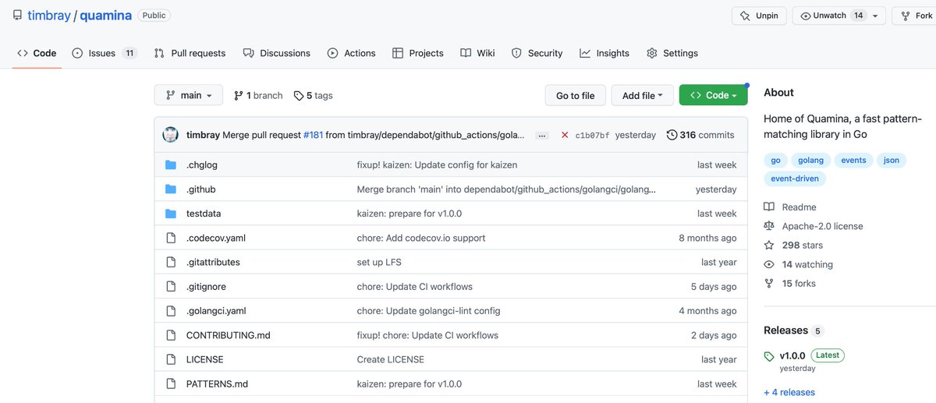Click the file icon beside LICENSE
This screenshot has width=936, height=403.
coord(171,359)
